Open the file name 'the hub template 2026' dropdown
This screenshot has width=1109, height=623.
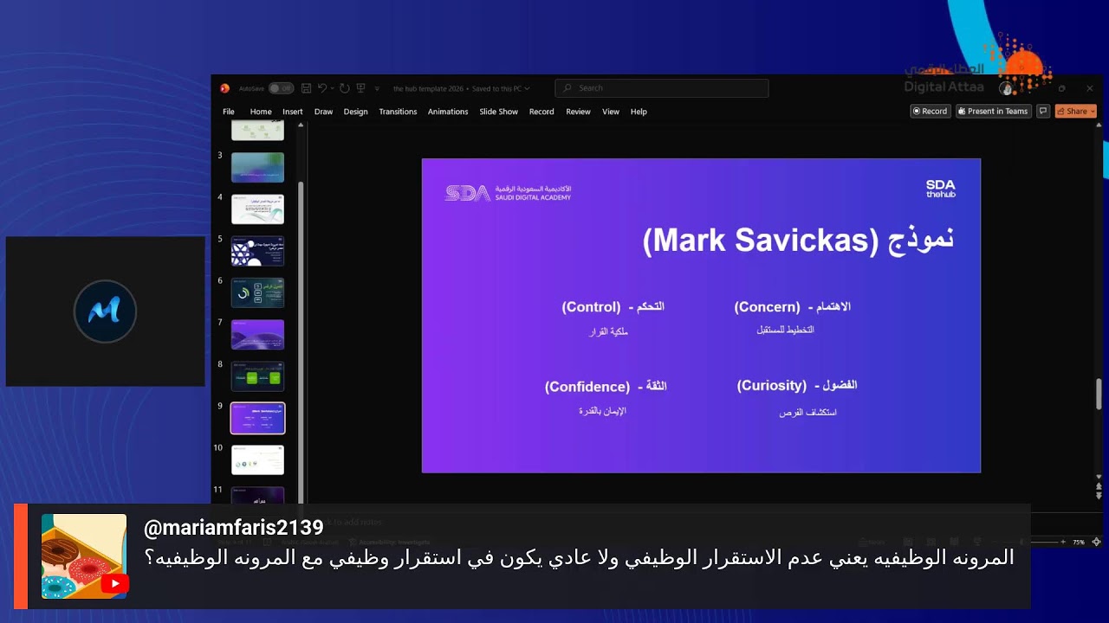click(461, 88)
